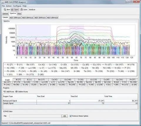This screenshot has height=126, width=141.
Task: Open the Ce (140) element tab
Action: [68, 80]
